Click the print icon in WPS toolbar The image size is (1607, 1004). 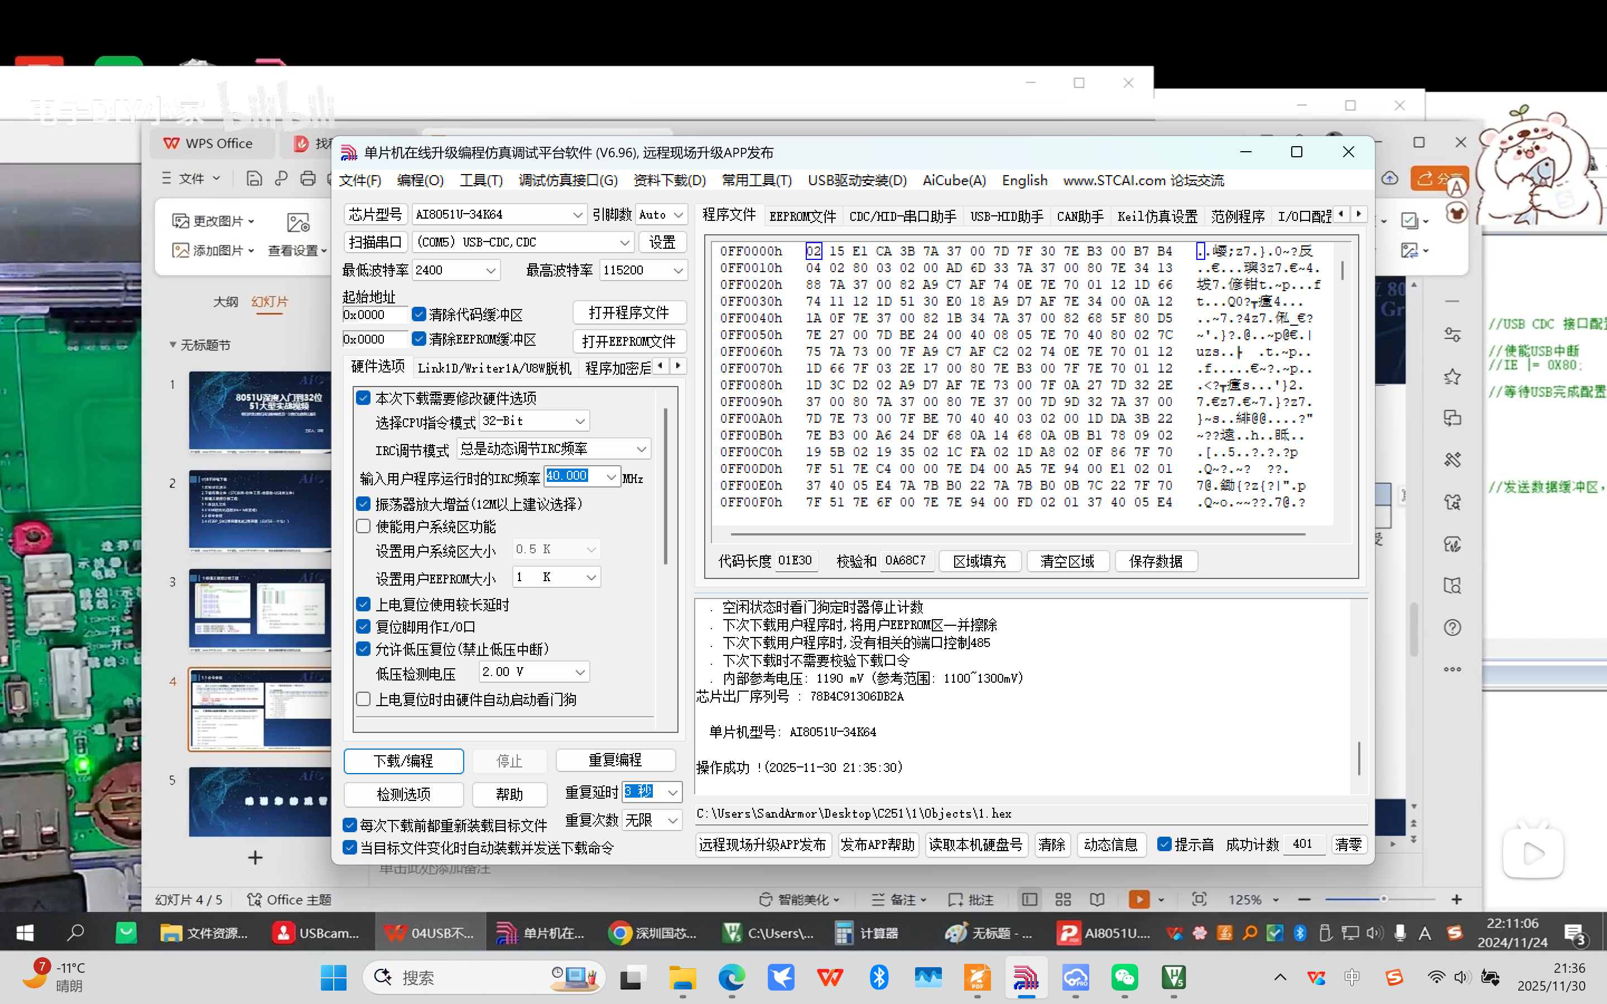(x=307, y=178)
